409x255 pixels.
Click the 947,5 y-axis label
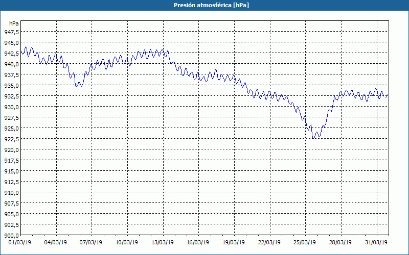pos(11,32)
